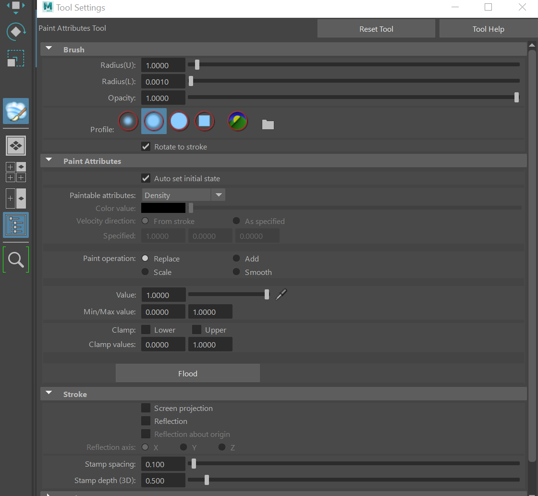Enable Upper clamp checkbox
Viewport: 538px width, 496px height.
point(196,330)
